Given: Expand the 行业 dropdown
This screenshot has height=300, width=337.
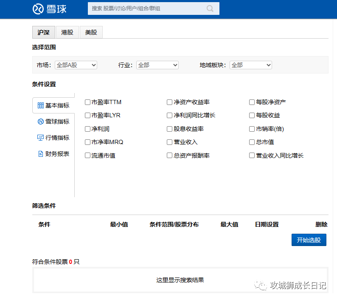Looking at the screenshot, I should click(x=157, y=65).
